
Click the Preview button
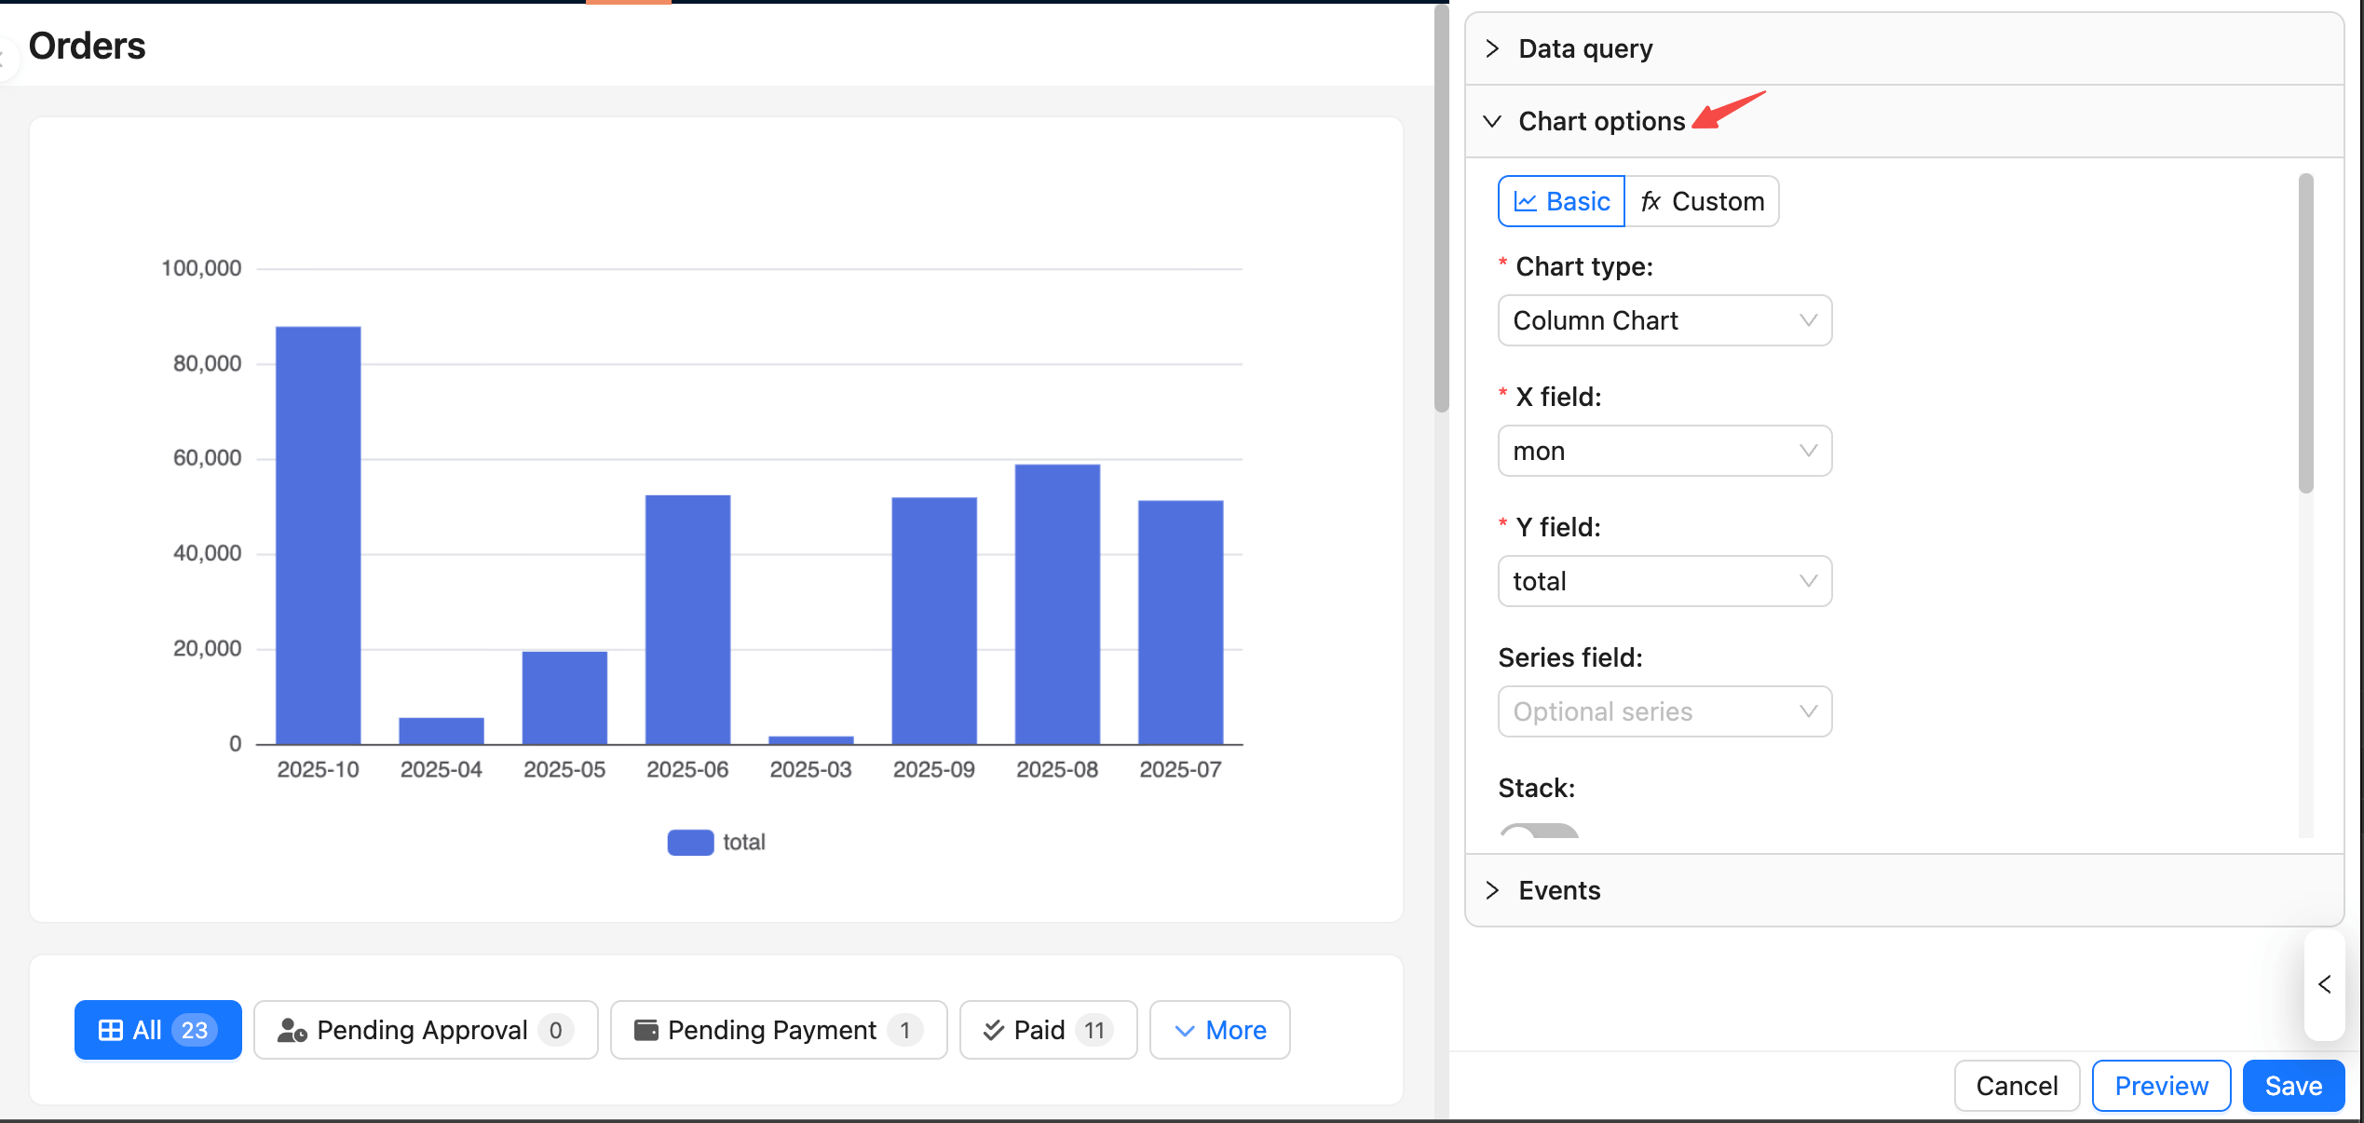[2160, 1086]
